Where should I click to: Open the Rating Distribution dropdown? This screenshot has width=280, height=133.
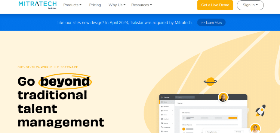pyautogui.click(x=213, y=132)
